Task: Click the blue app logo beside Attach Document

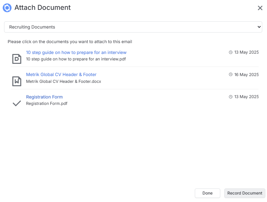Action: 7,8
